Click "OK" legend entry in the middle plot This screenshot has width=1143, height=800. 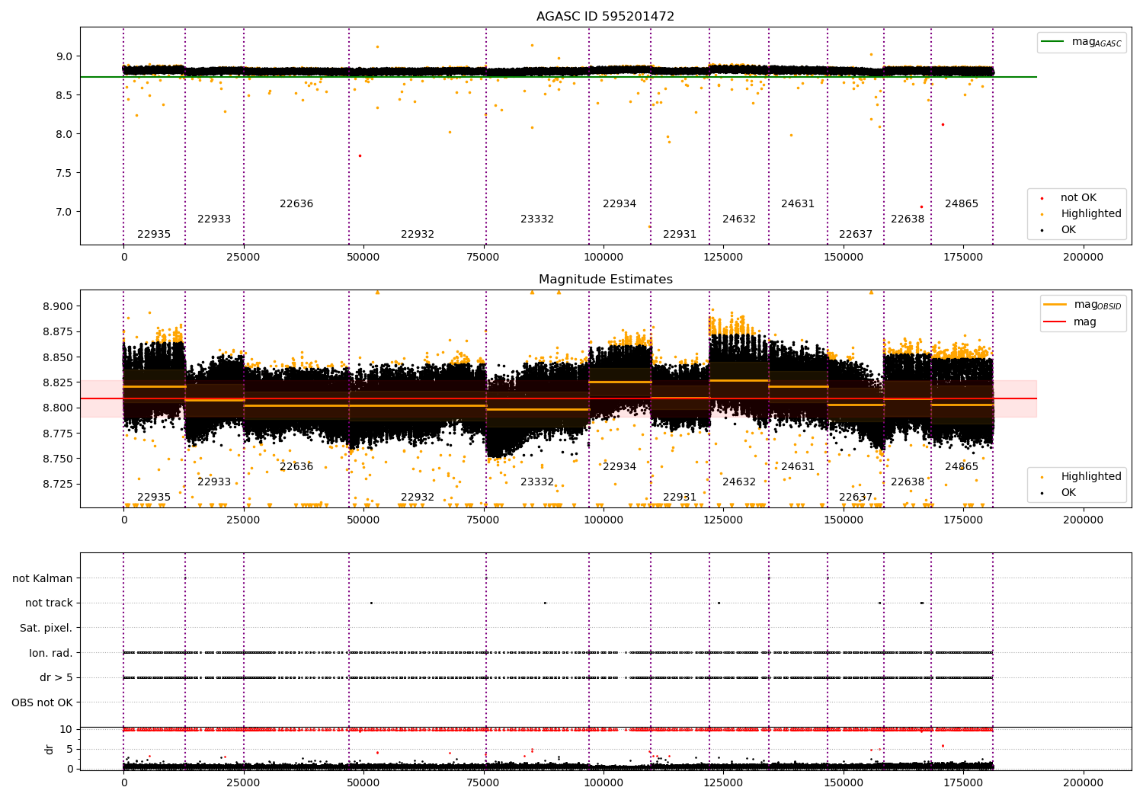click(x=1060, y=493)
